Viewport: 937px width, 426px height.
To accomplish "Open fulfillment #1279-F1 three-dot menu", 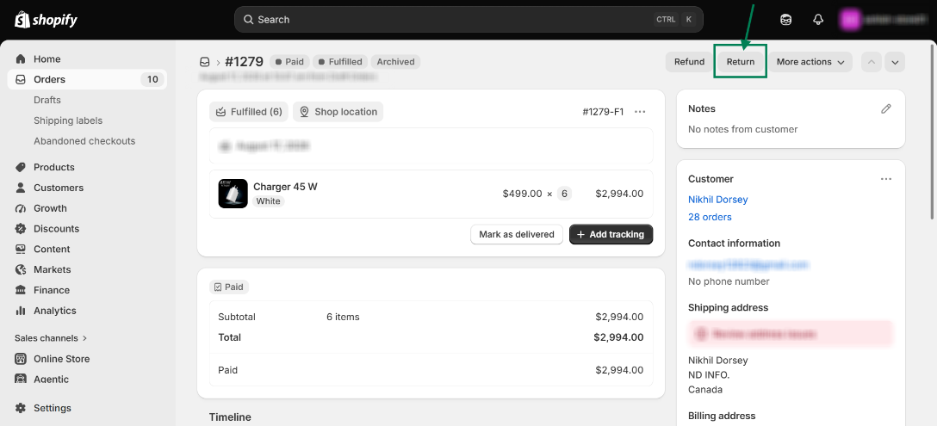I will click(x=640, y=112).
